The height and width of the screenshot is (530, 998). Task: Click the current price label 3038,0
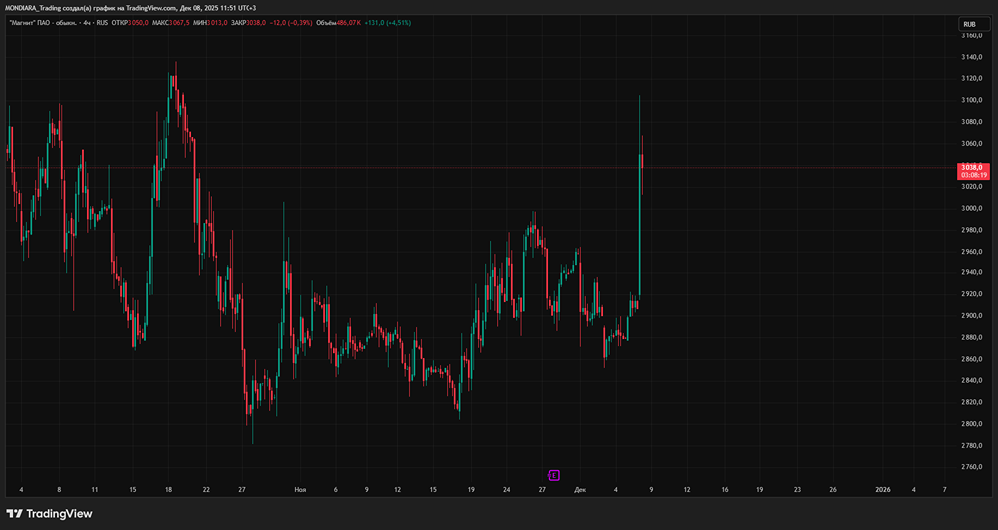pyautogui.click(x=973, y=167)
